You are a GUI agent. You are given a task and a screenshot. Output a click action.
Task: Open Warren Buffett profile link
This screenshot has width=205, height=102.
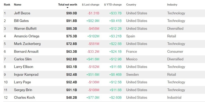[25, 28]
